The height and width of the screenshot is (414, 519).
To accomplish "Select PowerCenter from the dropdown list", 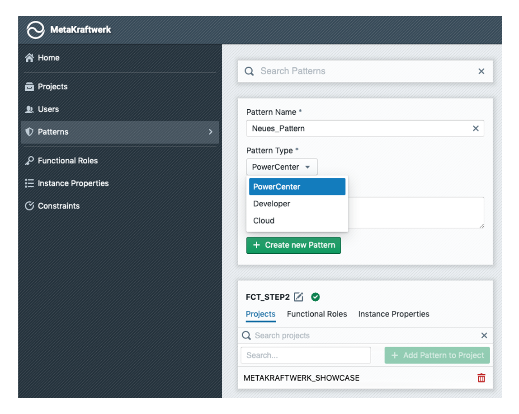I will 297,187.
